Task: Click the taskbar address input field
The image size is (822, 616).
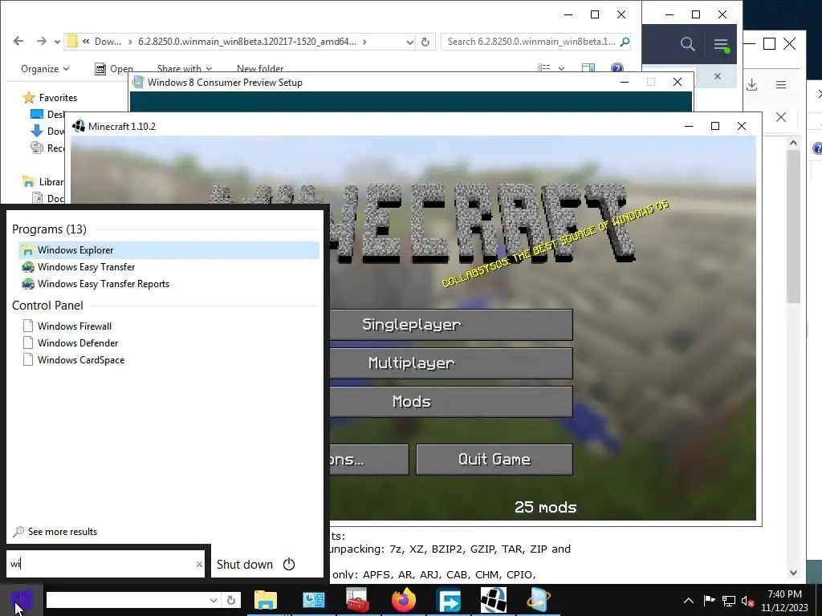Action: [126, 600]
